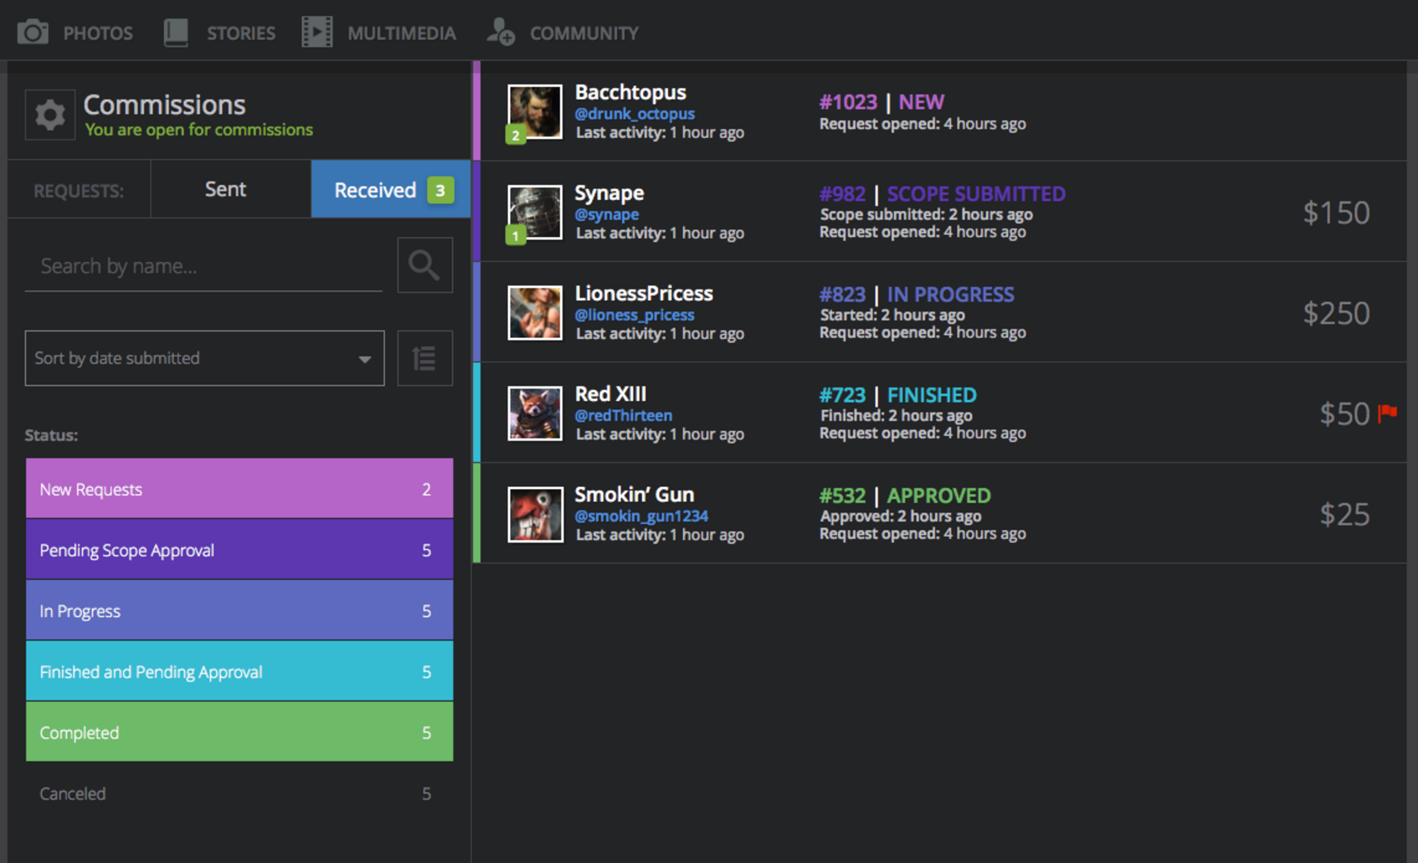
Task: Toggle Pending Scope Approval filter
Action: click(x=239, y=549)
